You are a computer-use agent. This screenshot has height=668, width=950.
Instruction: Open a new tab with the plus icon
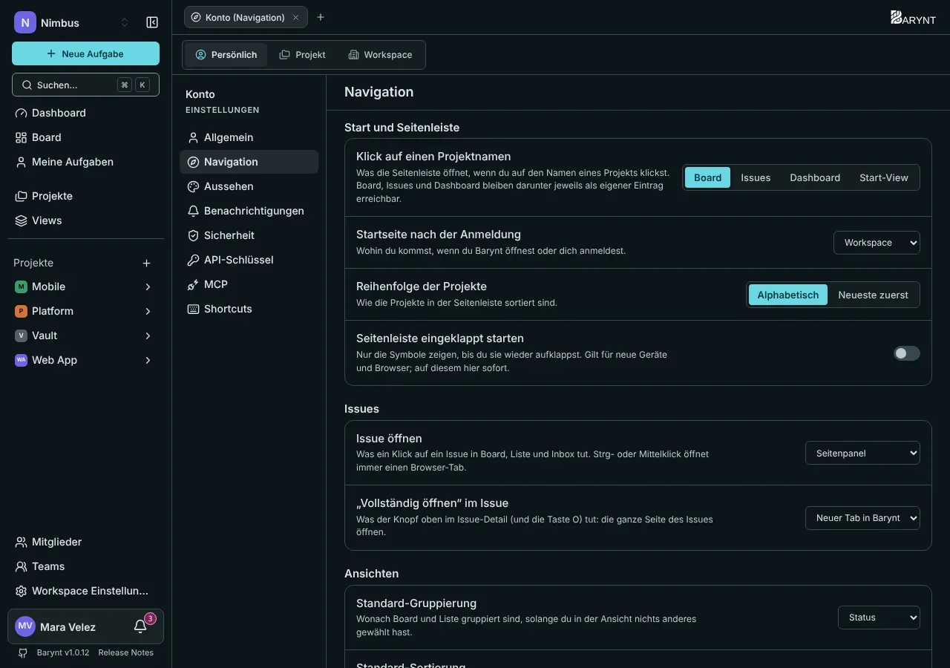pos(321,17)
